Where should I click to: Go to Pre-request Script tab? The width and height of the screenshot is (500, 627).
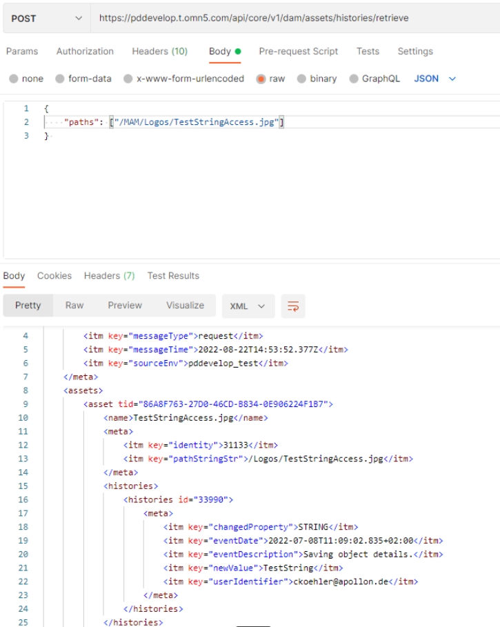coord(298,51)
